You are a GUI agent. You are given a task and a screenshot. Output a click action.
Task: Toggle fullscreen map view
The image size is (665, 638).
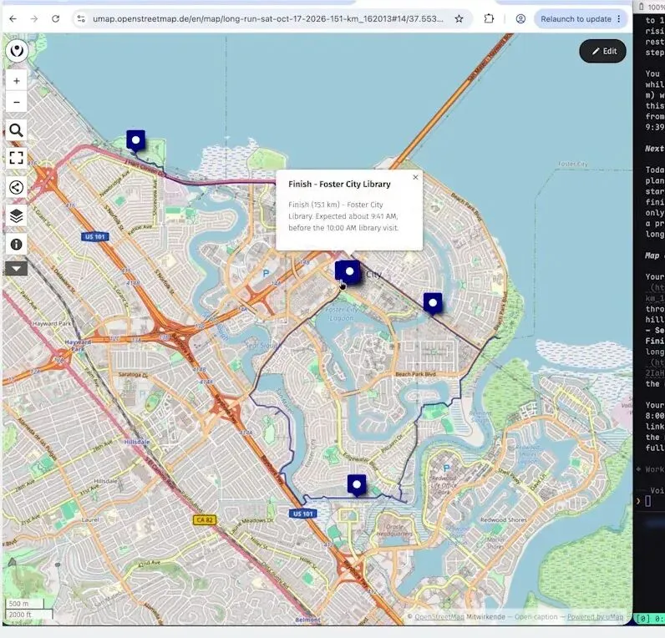(17, 158)
